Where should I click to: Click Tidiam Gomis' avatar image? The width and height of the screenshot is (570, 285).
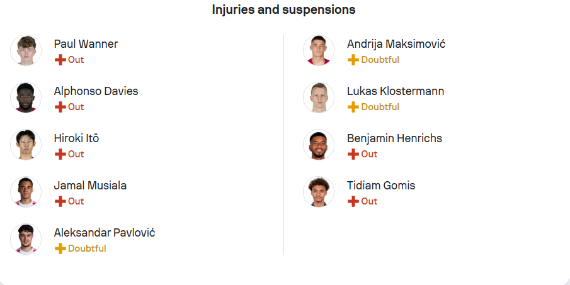point(319,192)
